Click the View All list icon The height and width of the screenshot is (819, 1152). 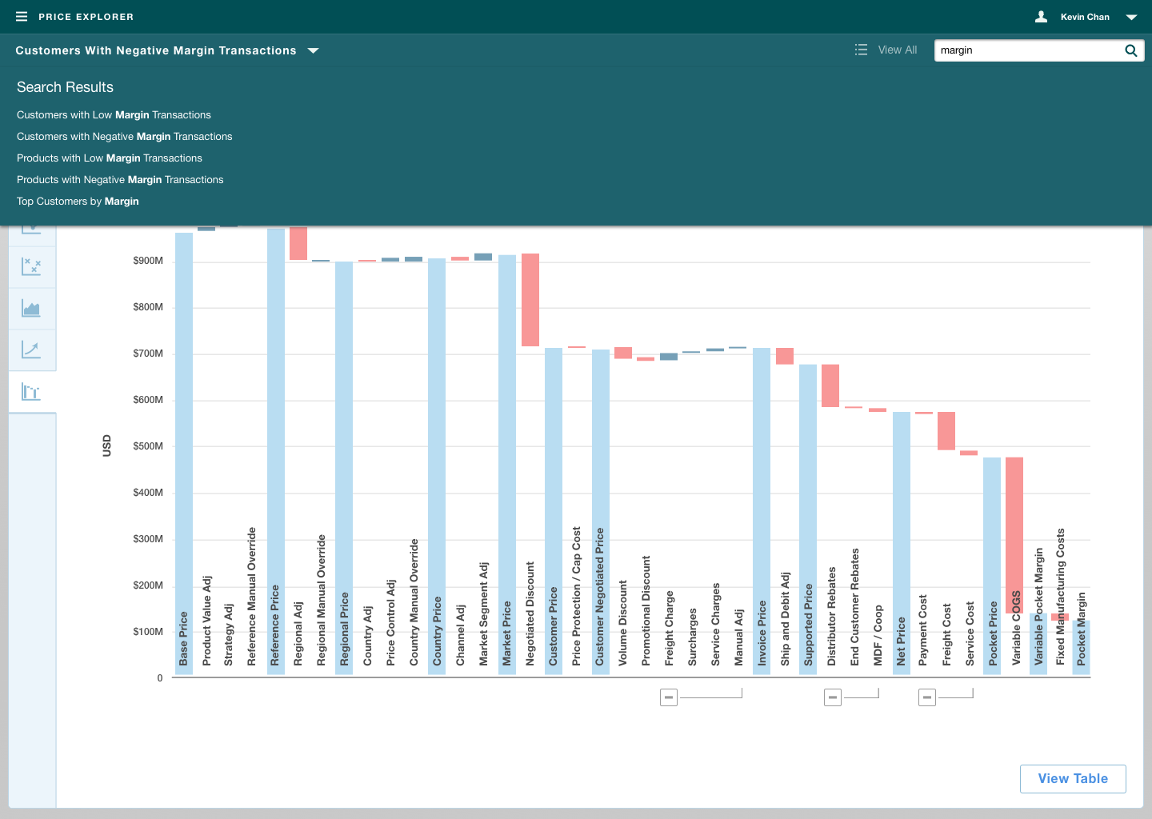861,50
